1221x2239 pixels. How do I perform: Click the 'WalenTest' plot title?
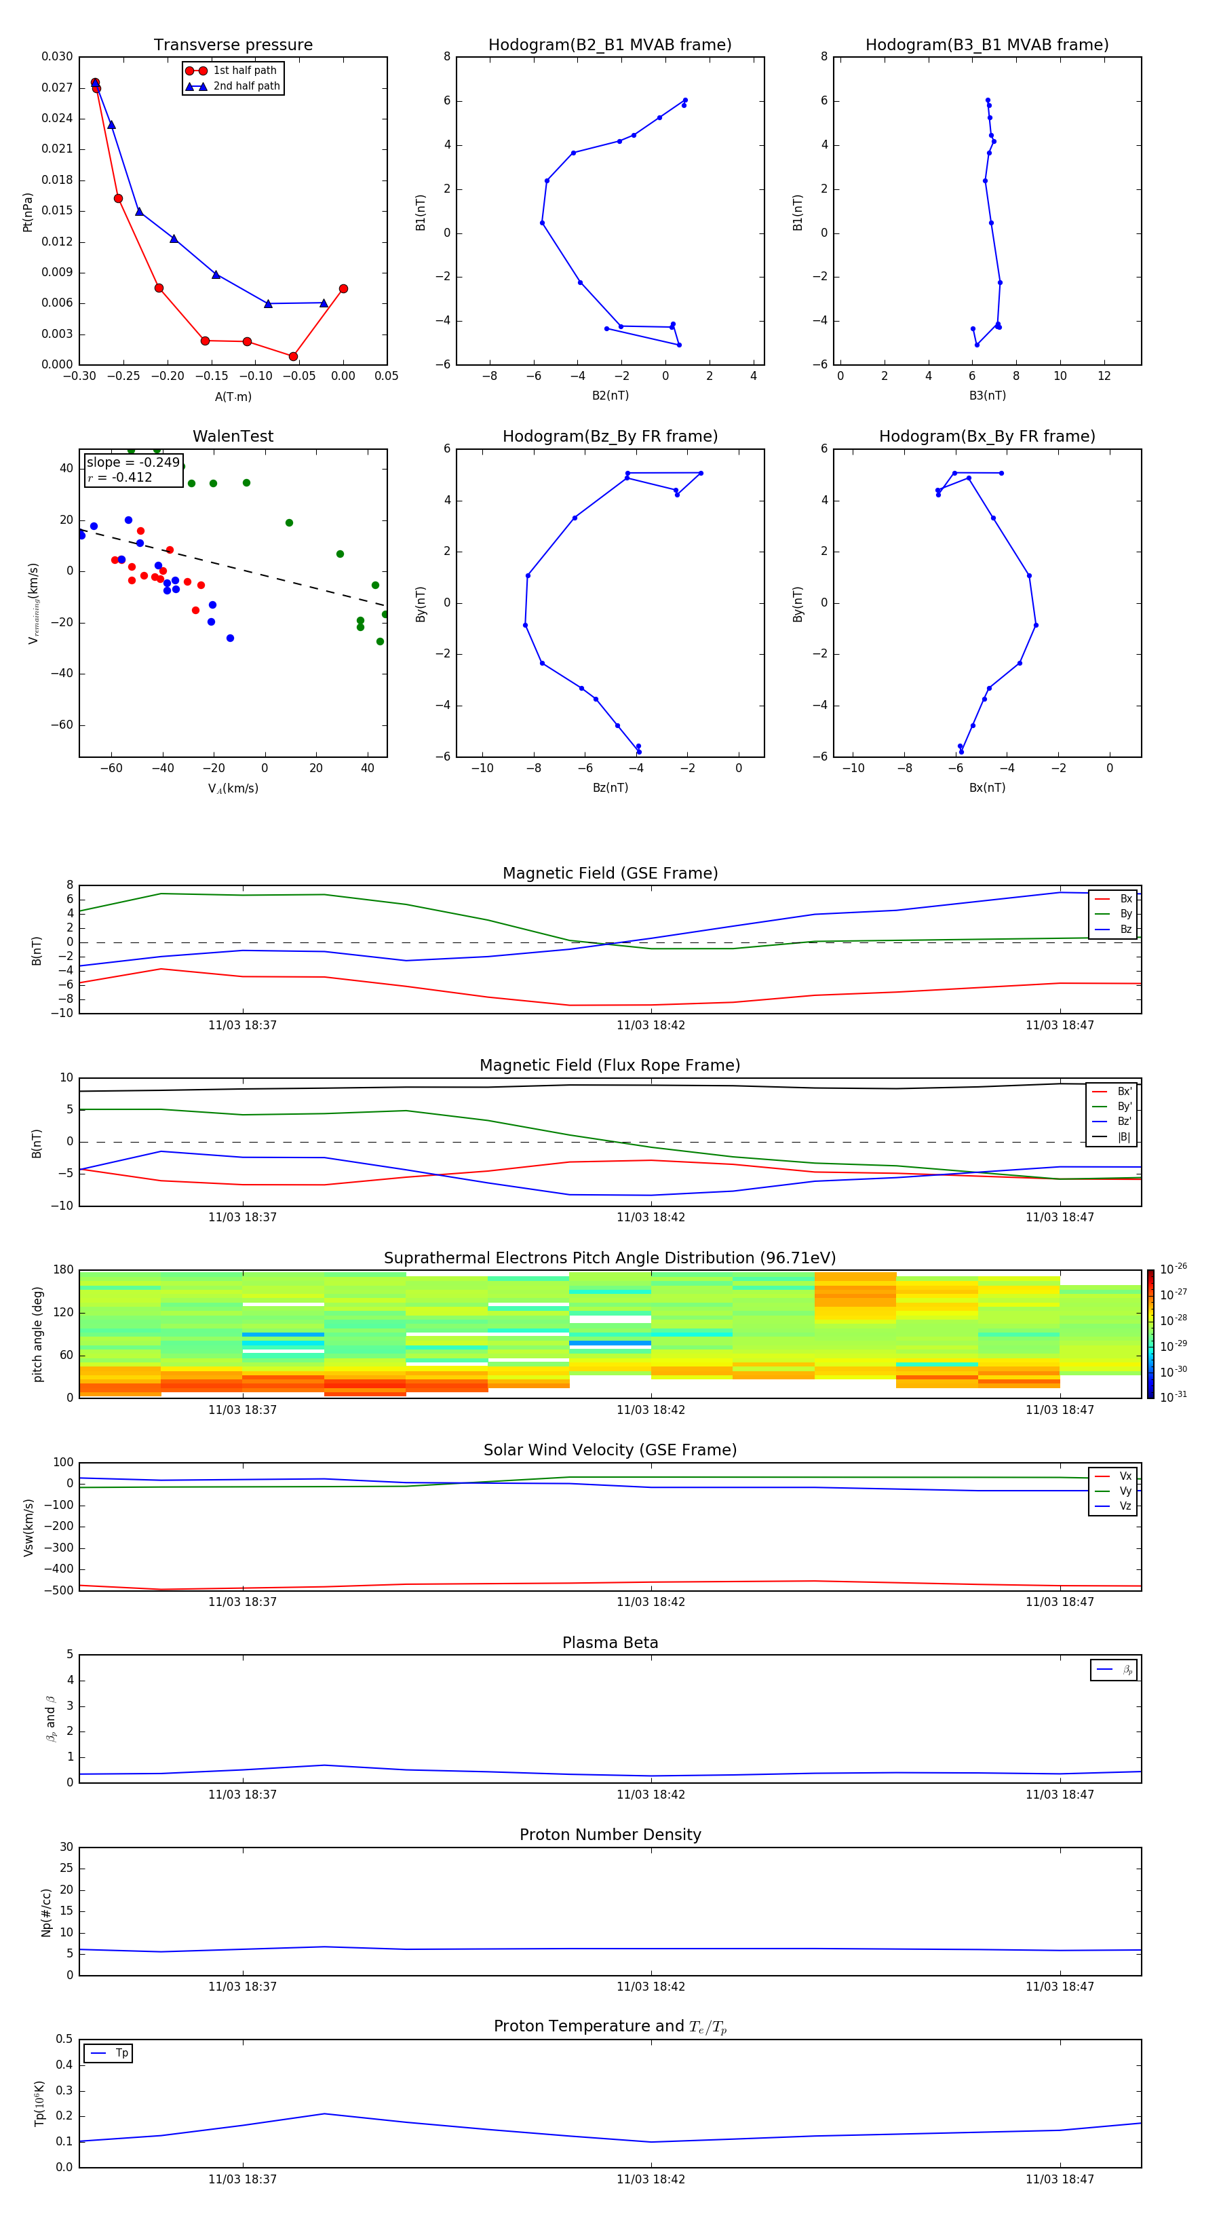233,436
